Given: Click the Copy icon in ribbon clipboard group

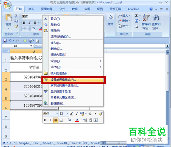Looking at the screenshot, I should click(16, 21).
